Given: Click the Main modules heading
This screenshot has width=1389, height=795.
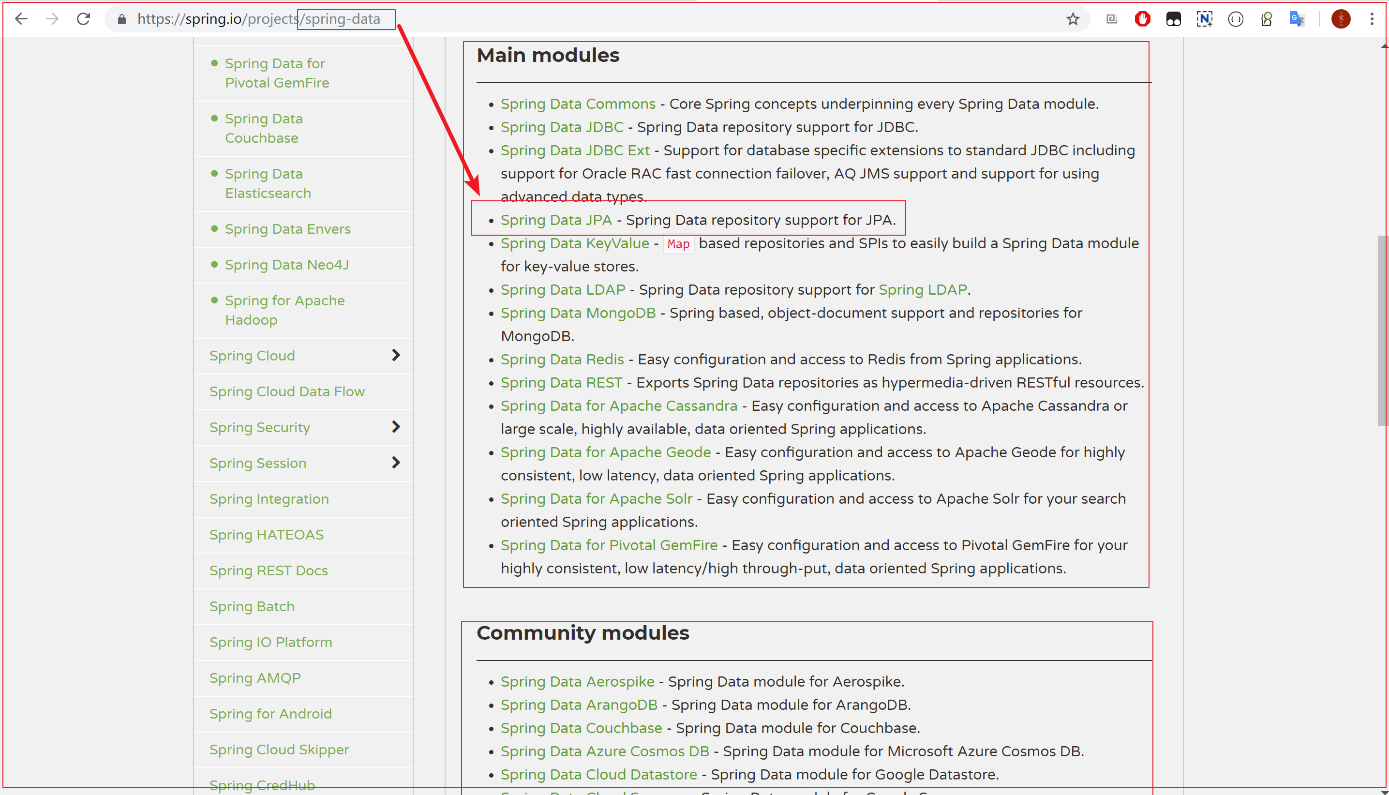Looking at the screenshot, I should (x=548, y=55).
